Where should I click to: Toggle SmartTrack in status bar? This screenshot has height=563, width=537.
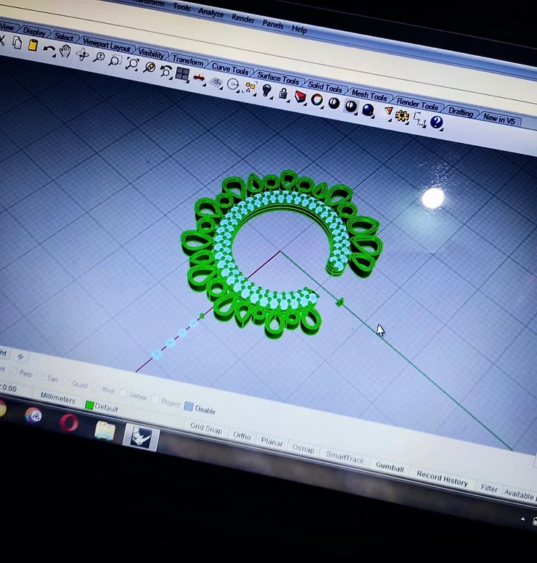345,457
